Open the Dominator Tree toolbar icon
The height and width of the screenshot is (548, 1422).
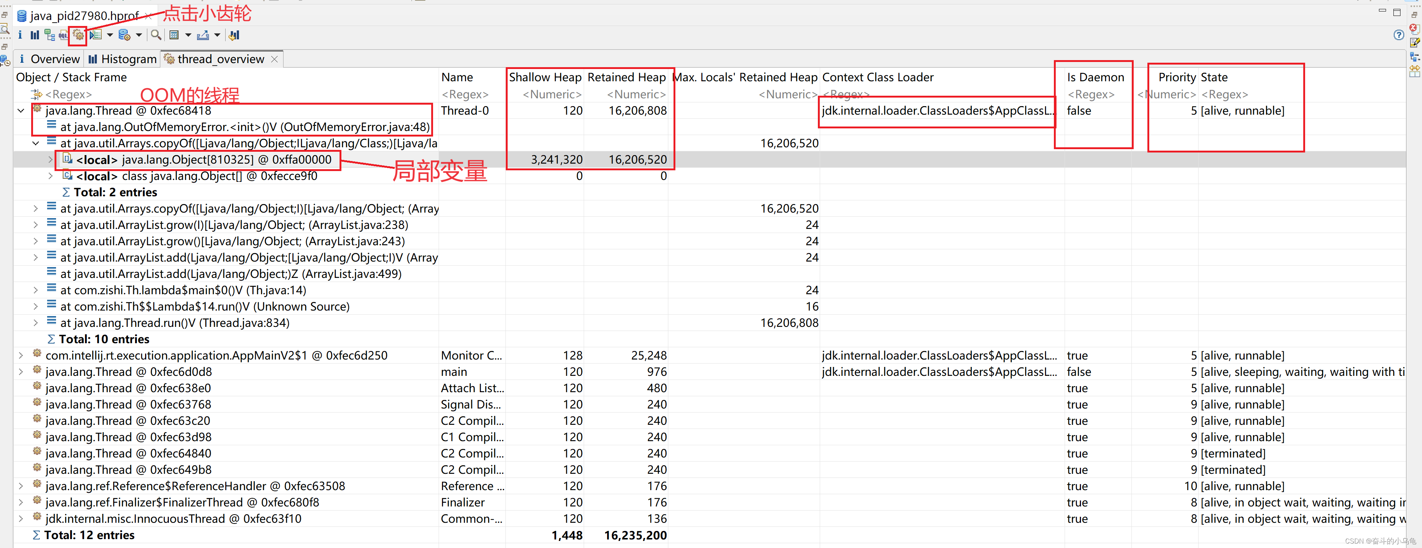pos(49,35)
